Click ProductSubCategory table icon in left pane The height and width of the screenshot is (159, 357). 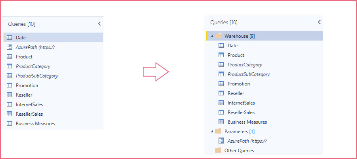click(x=10, y=76)
